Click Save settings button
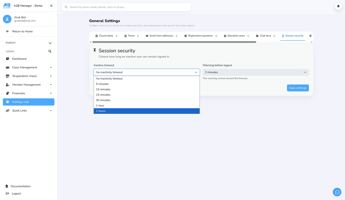The image size is (345, 200). pos(298,88)
